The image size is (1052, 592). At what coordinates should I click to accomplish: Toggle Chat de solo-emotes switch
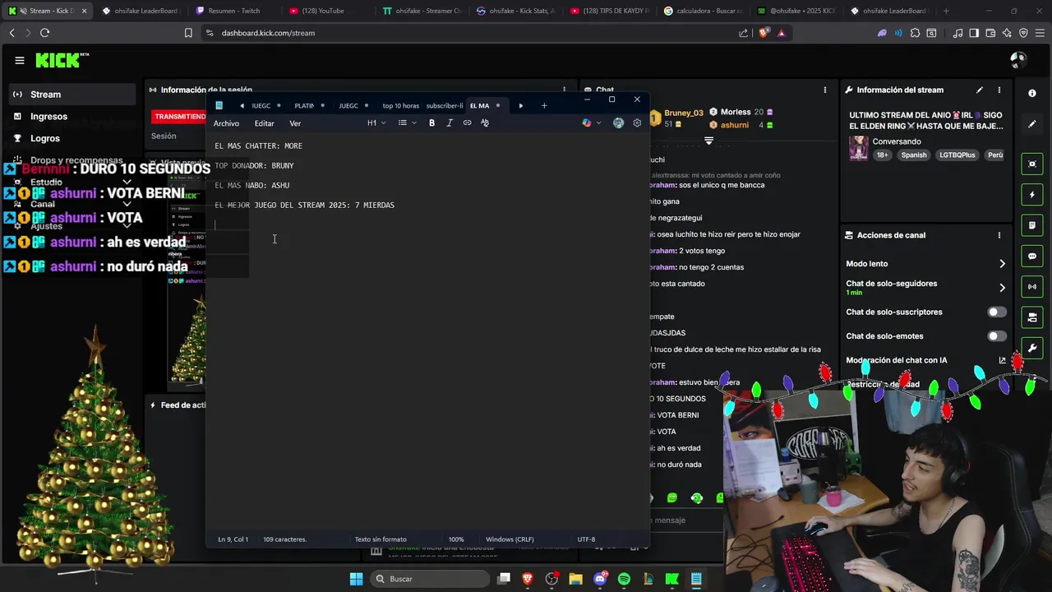(x=996, y=336)
